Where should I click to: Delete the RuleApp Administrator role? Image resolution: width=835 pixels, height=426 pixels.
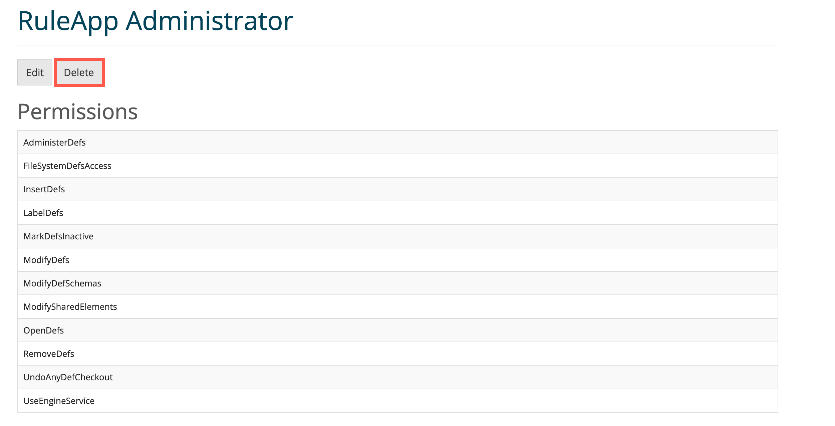[x=79, y=72]
